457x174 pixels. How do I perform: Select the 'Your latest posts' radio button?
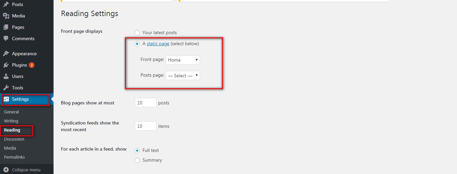point(137,33)
